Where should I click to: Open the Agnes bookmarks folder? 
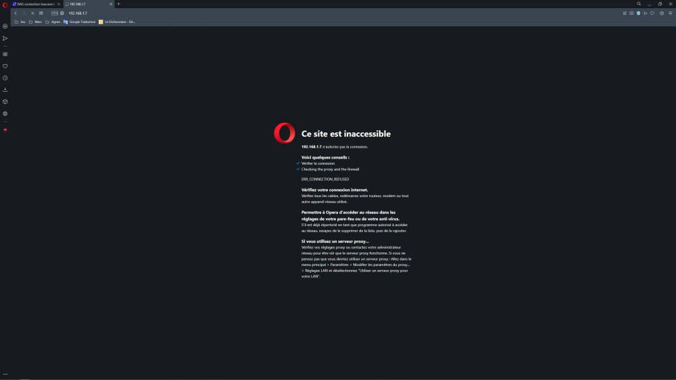click(x=53, y=22)
